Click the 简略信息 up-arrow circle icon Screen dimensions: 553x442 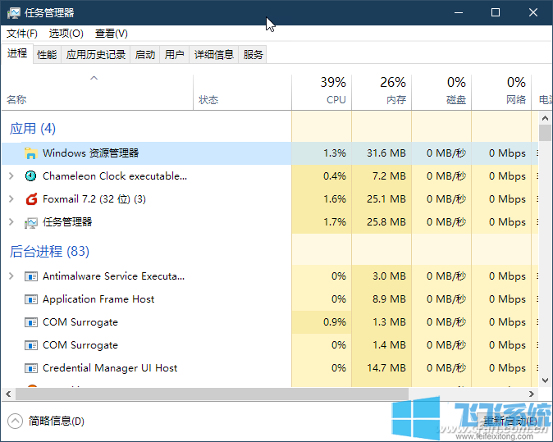15,421
